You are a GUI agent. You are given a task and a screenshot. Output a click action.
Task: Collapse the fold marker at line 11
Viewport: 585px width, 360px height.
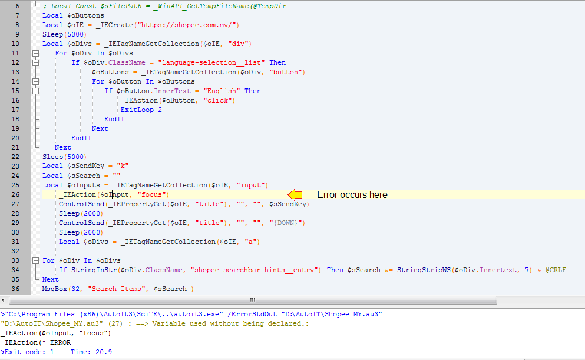[35, 54]
